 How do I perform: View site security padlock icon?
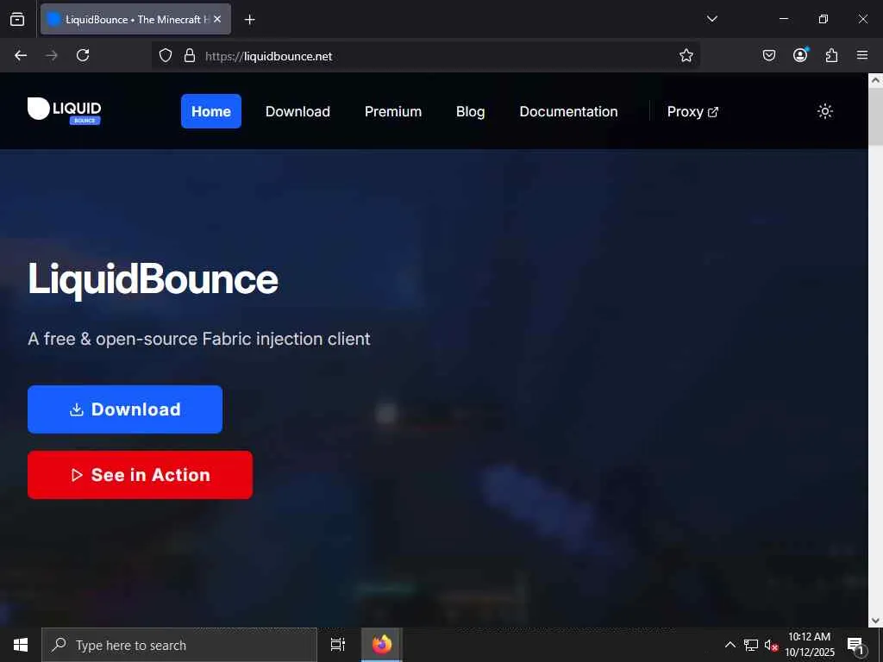(x=190, y=55)
